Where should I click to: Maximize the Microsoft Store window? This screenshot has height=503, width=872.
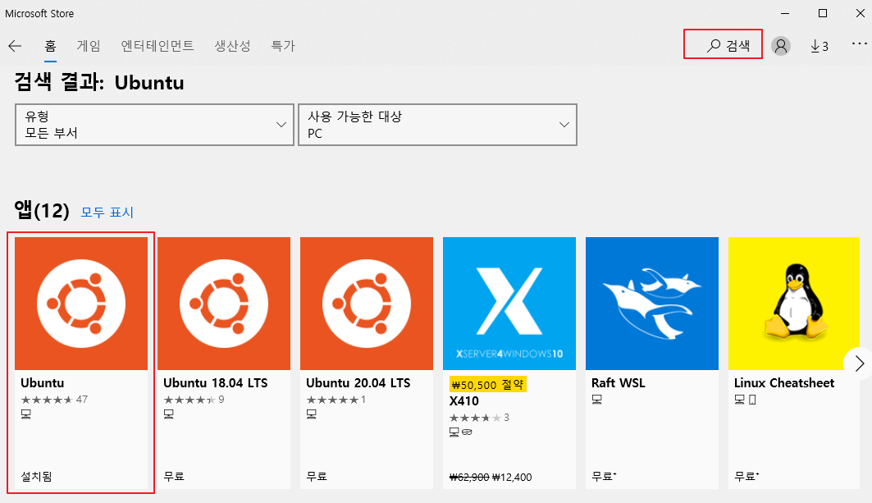(823, 13)
